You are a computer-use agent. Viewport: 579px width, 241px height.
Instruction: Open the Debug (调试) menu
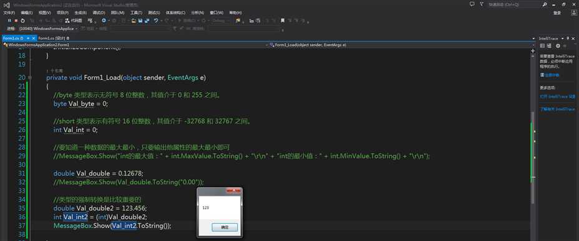(x=99, y=12)
